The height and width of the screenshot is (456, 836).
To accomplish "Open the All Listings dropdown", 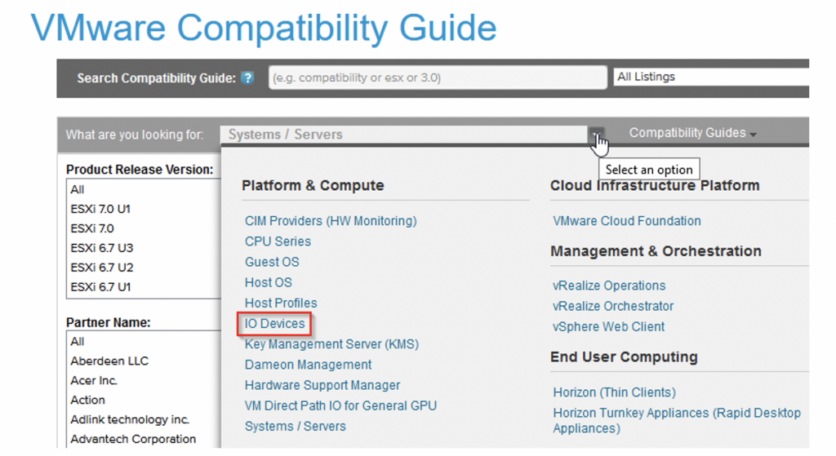I will coord(711,77).
